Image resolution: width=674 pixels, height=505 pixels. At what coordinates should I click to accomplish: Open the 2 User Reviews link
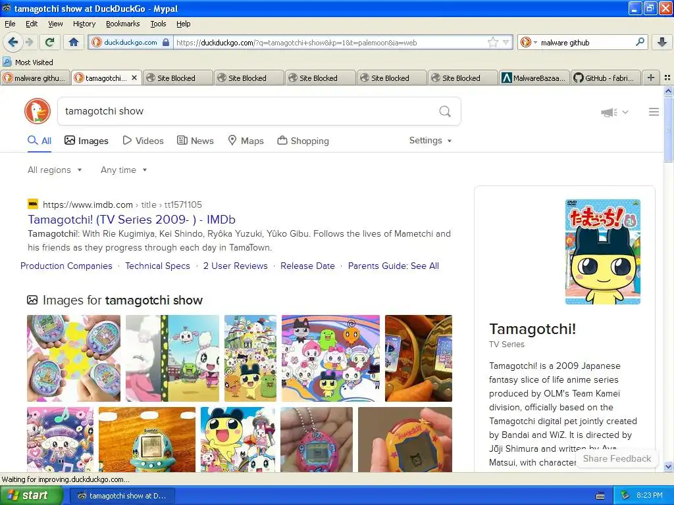[x=235, y=266]
